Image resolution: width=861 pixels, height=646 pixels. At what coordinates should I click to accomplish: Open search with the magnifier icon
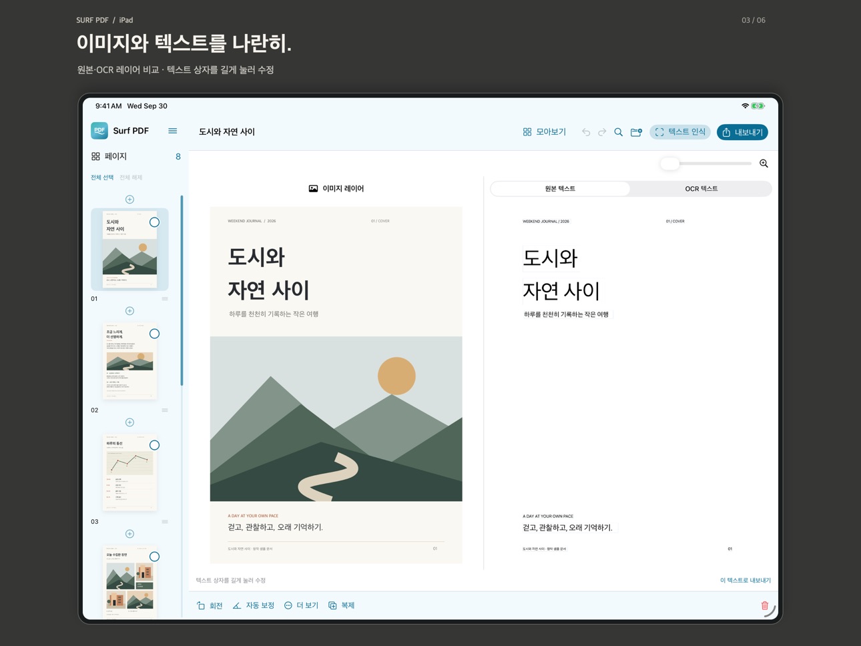[619, 132]
